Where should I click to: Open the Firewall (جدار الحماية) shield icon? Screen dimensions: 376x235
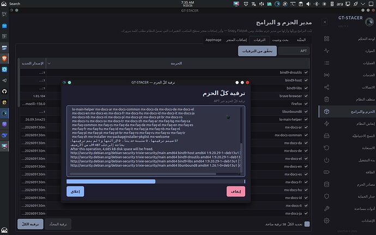click(x=326, y=196)
